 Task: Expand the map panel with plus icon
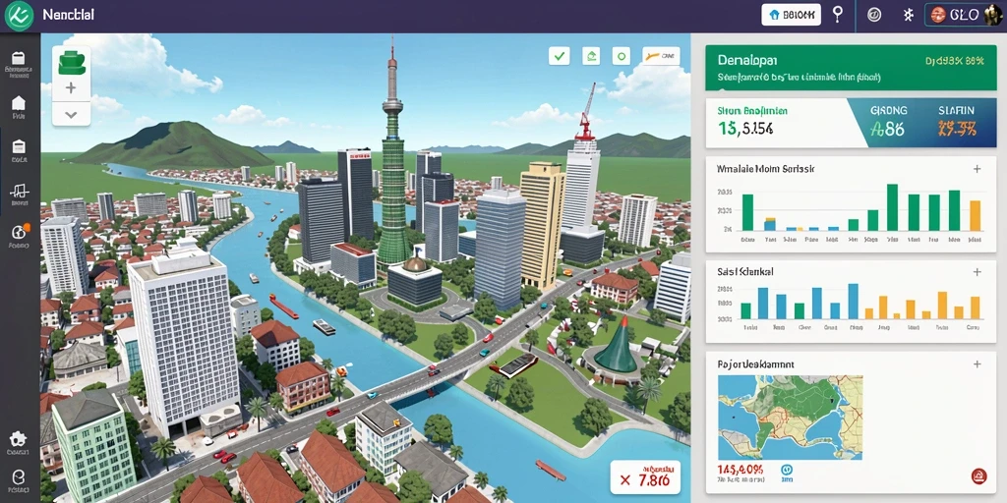977,363
